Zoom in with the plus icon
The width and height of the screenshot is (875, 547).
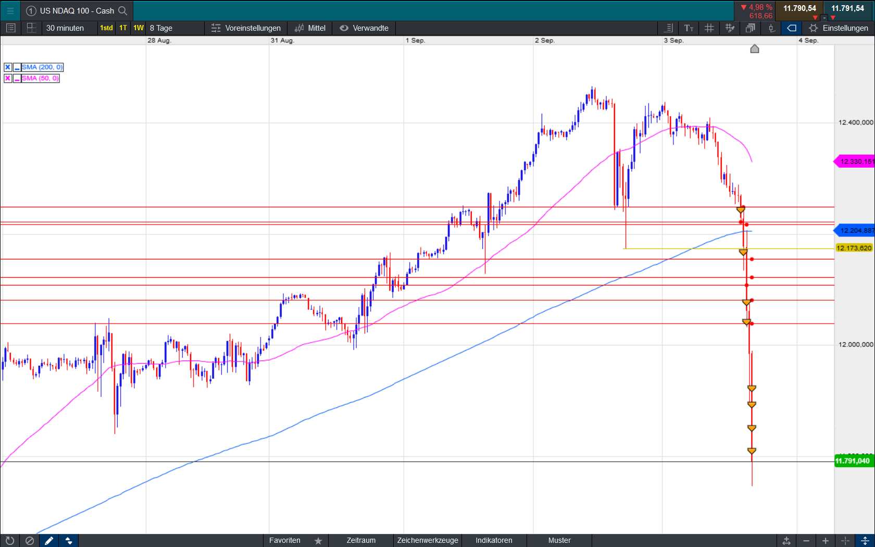click(826, 541)
